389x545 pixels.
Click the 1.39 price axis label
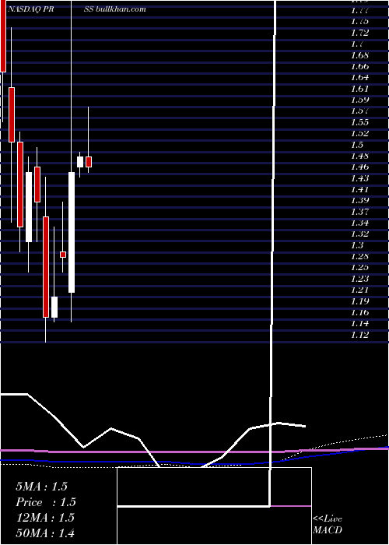(359, 201)
